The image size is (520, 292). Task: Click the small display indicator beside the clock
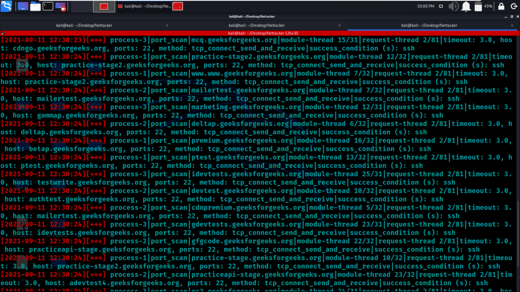(441, 6)
